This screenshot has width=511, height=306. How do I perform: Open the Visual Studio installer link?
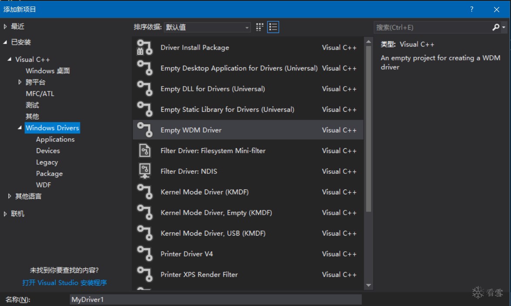64,283
